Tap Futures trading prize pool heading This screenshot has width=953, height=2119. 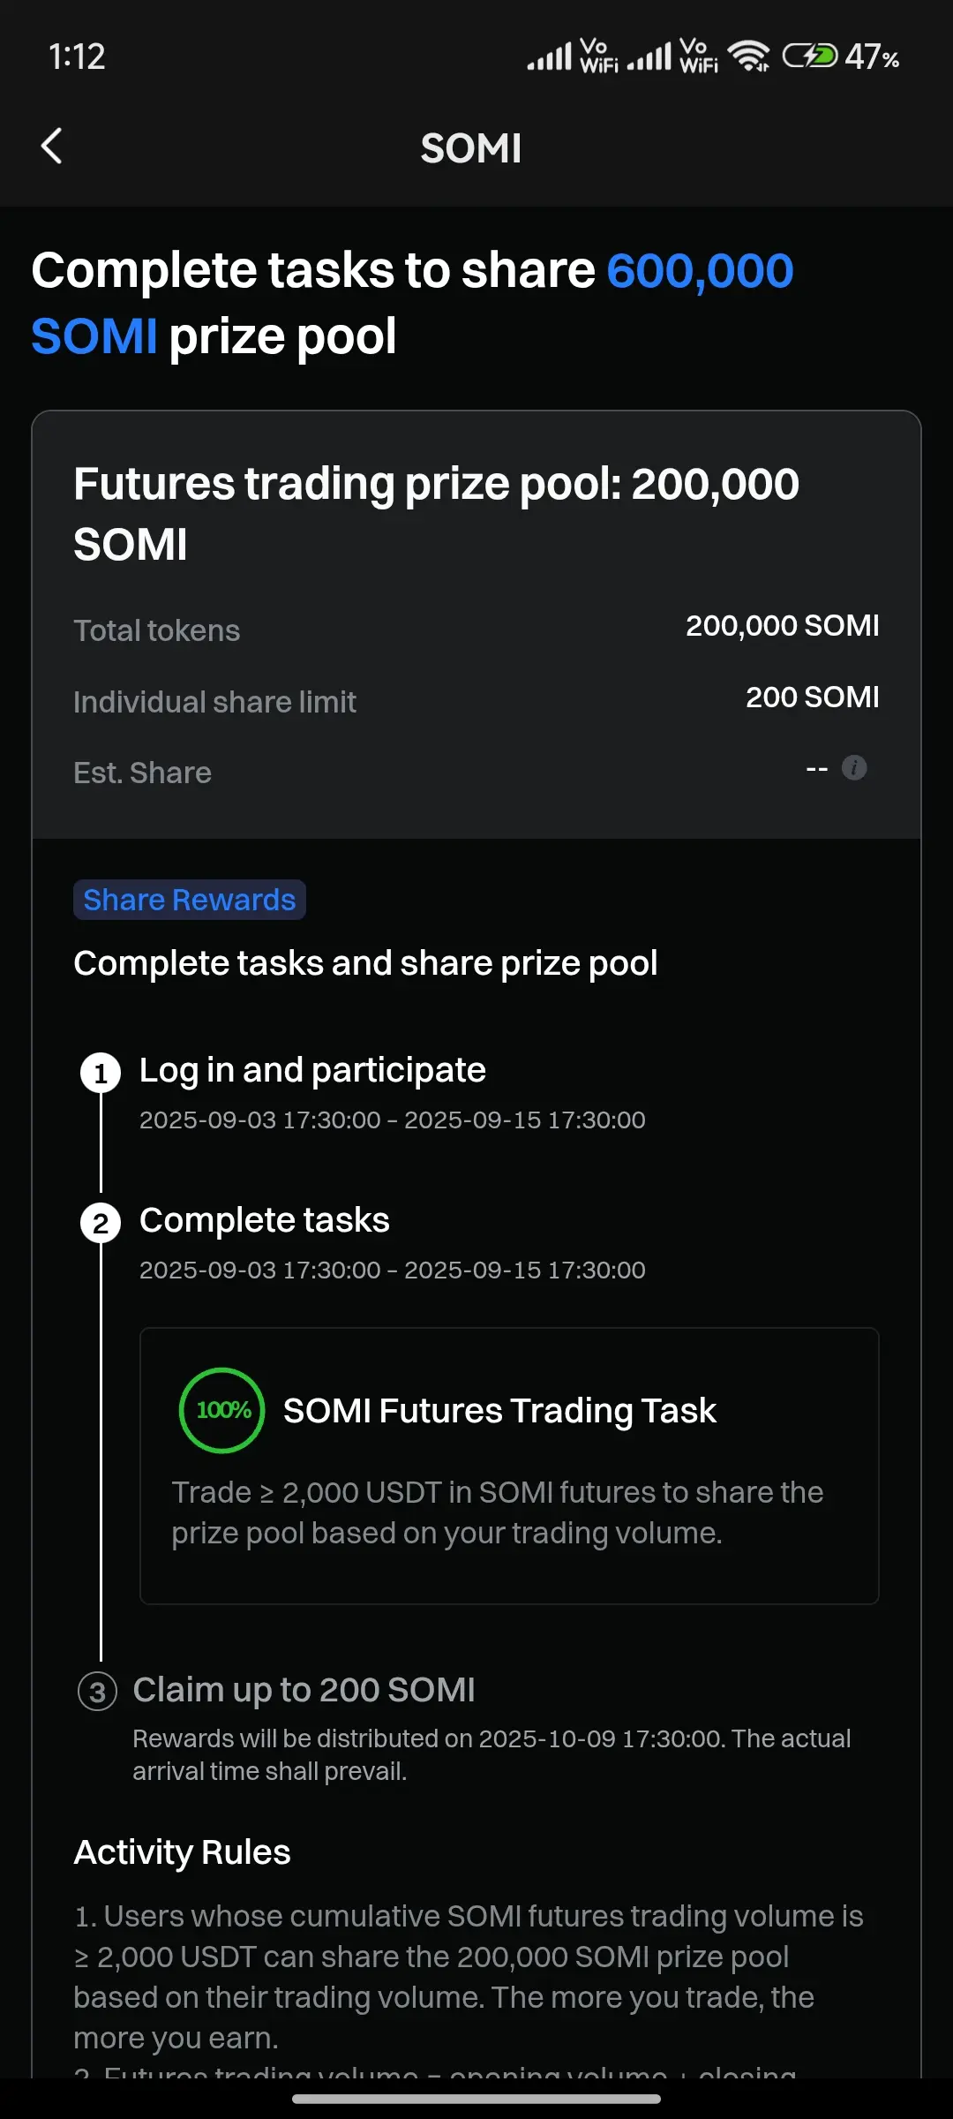click(x=436, y=514)
